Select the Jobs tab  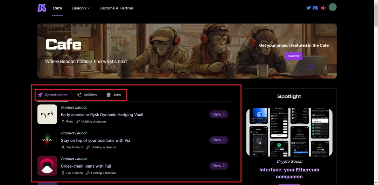[x=114, y=95]
